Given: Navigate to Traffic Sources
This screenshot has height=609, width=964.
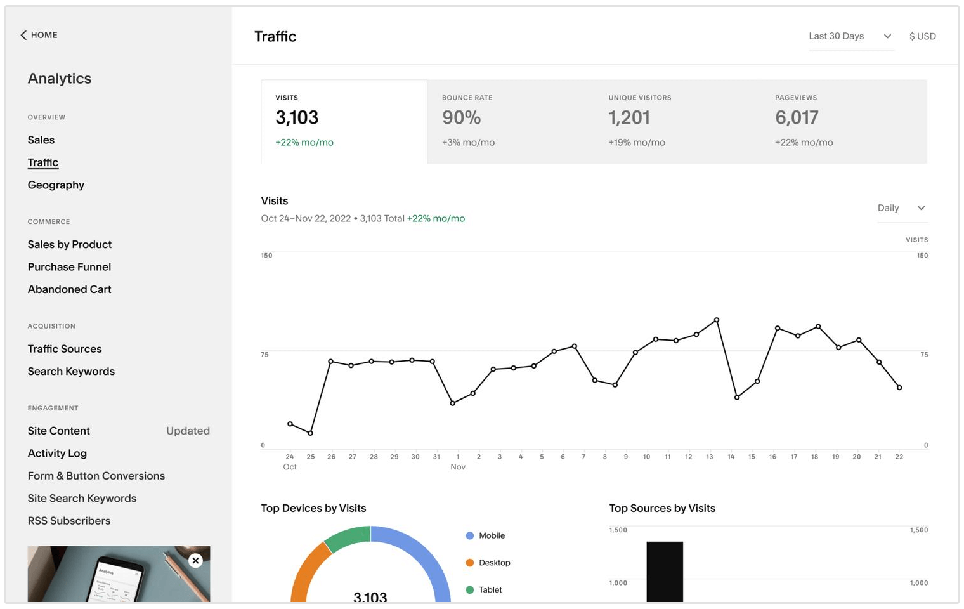Looking at the screenshot, I should (x=65, y=349).
